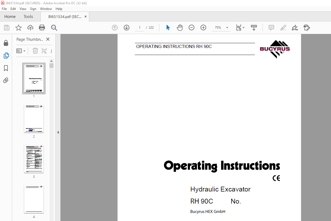Click the 'Bucyrus HEX GmbH' text
The image size is (331, 221).
click(x=208, y=212)
